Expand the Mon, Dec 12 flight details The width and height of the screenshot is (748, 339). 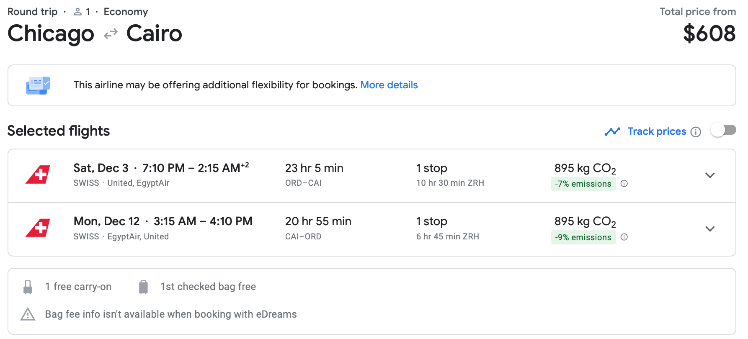tap(709, 229)
